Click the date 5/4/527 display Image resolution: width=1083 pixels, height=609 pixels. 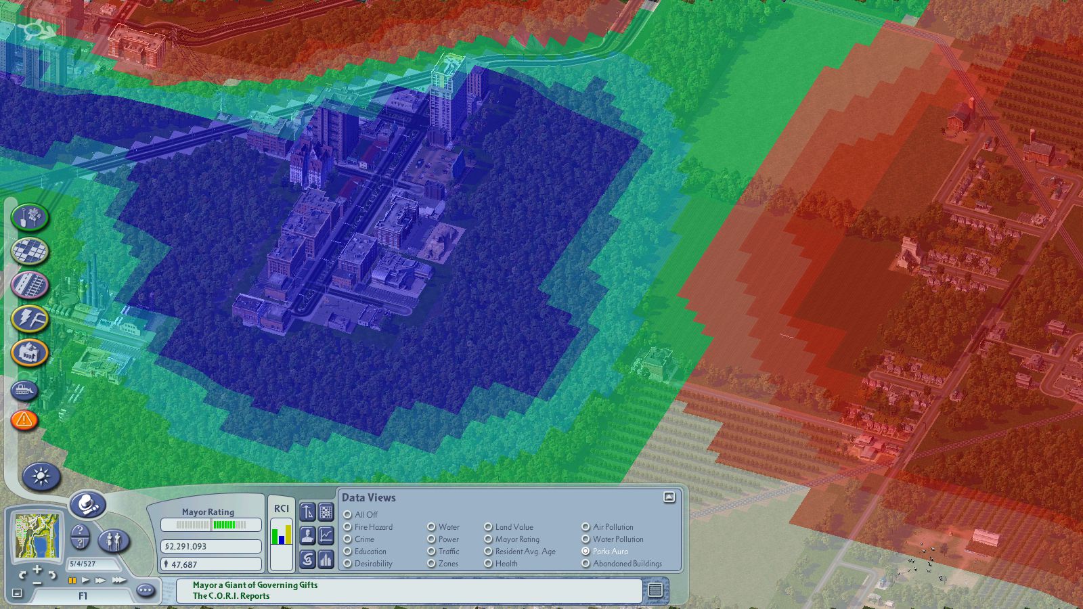93,564
